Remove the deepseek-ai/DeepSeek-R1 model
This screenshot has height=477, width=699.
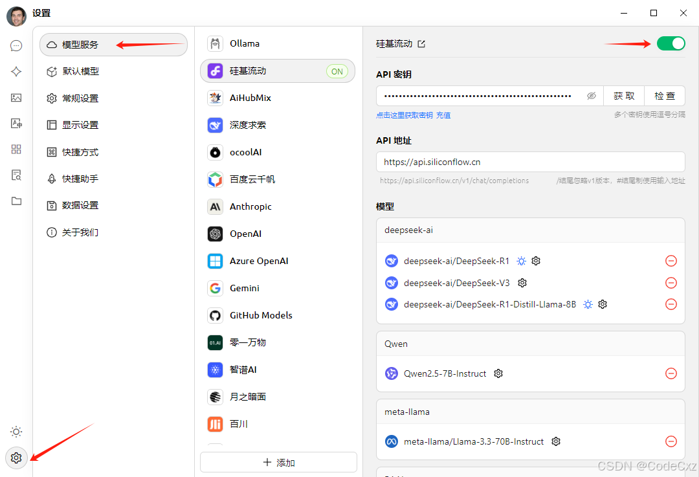click(671, 261)
